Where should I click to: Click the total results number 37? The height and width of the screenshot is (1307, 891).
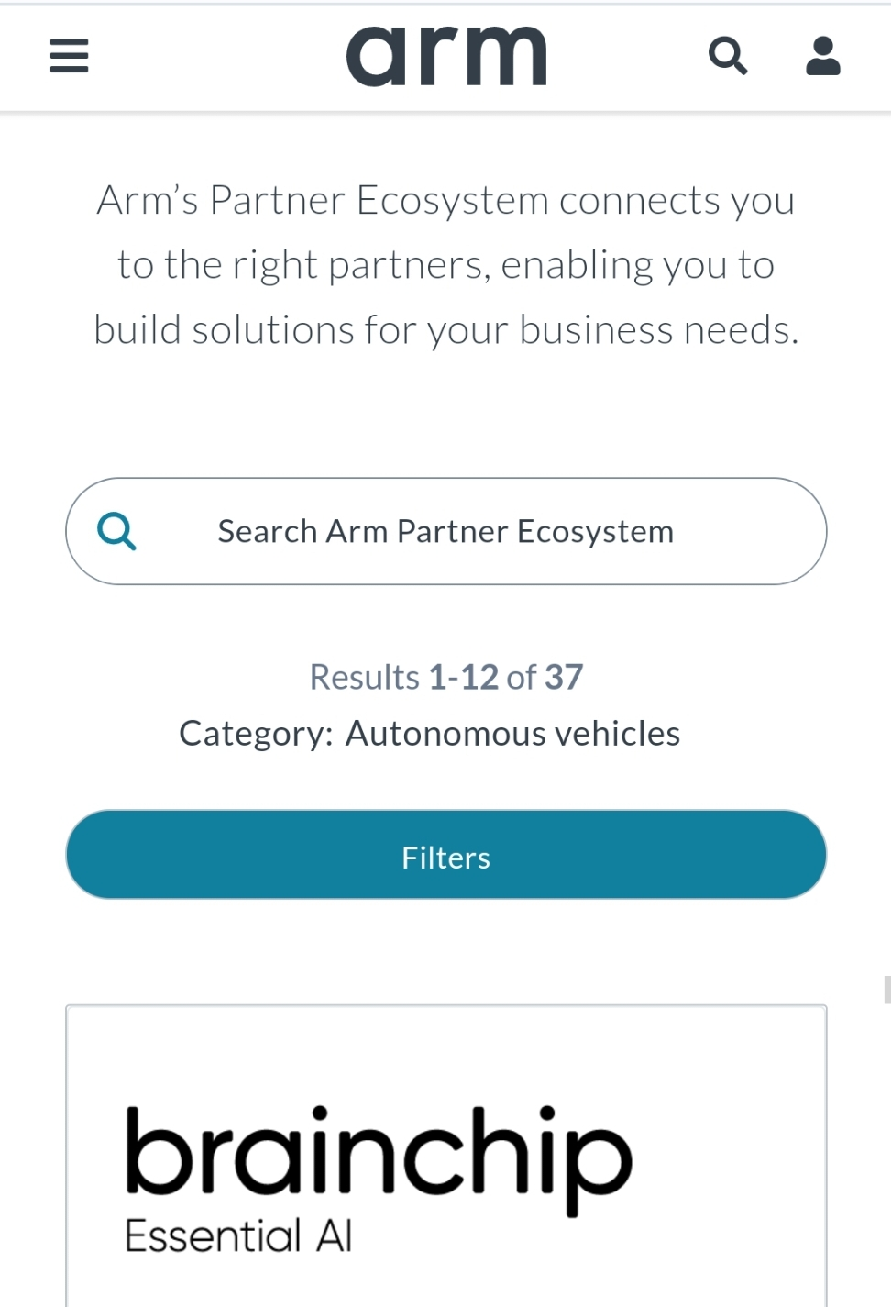coord(564,677)
